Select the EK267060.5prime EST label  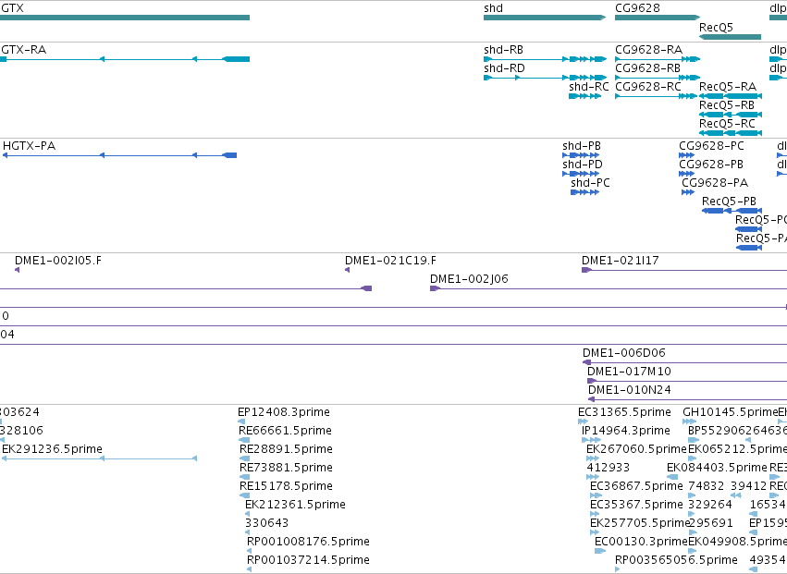(x=636, y=449)
